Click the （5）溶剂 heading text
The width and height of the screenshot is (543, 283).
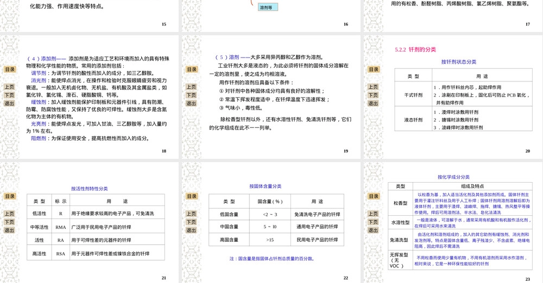(227, 57)
